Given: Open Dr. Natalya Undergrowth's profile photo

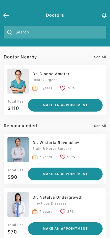Looking at the screenshot, I should tap(18, 205).
